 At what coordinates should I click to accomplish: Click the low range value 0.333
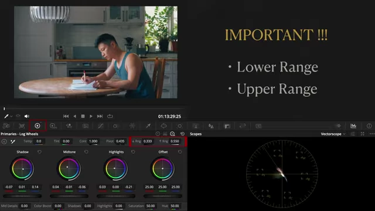pyautogui.click(x=148, y=141)
